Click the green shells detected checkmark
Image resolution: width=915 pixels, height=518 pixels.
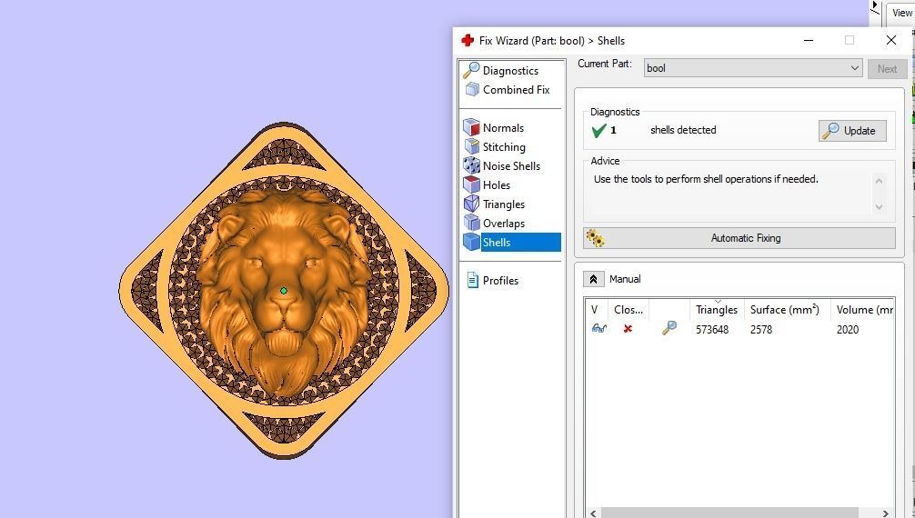click(598, 131)
